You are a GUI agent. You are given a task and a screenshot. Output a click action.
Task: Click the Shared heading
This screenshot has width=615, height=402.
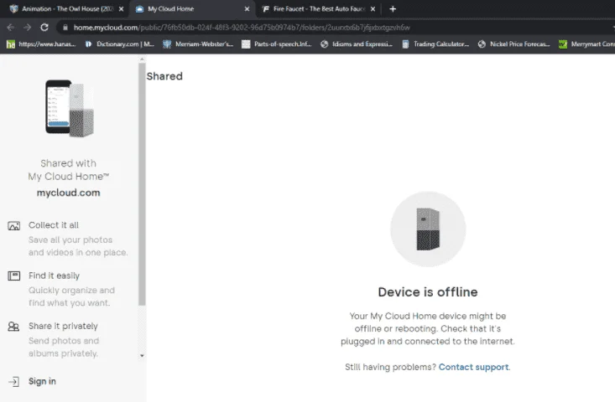tap(164, 76)
